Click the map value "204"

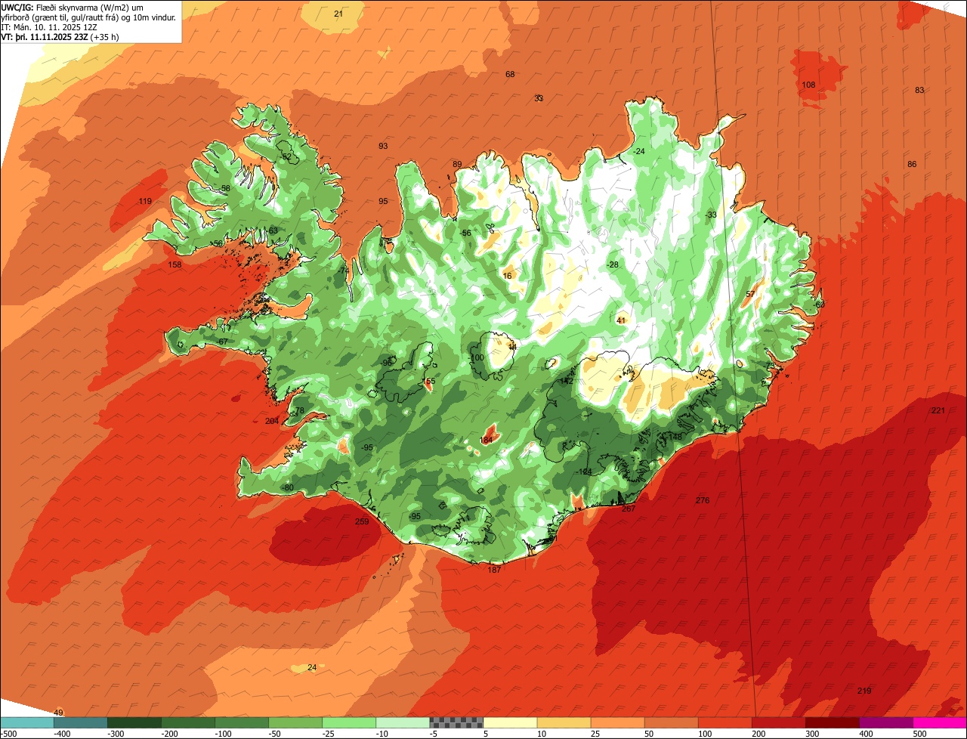click(273, 421)
